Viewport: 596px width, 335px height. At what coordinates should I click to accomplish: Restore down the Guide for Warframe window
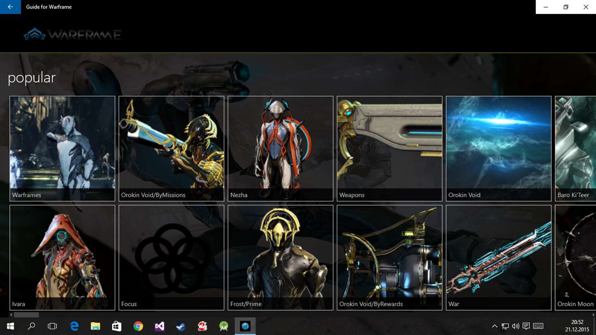[566, 7]
